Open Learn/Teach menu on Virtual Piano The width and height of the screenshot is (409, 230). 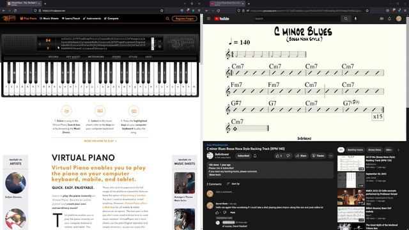[x=71, y=19]
